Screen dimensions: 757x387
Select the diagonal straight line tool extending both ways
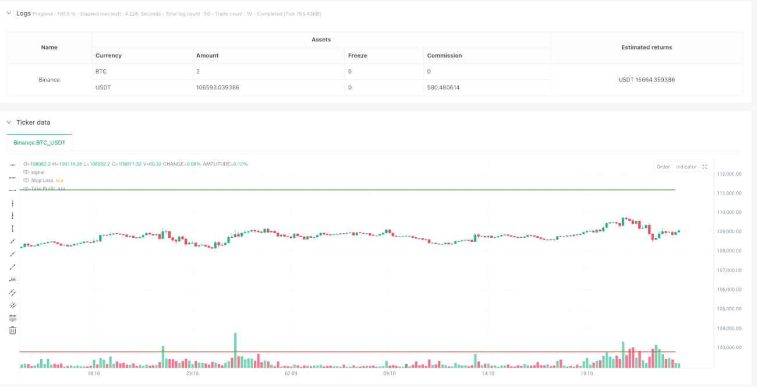tap(13, 241)
